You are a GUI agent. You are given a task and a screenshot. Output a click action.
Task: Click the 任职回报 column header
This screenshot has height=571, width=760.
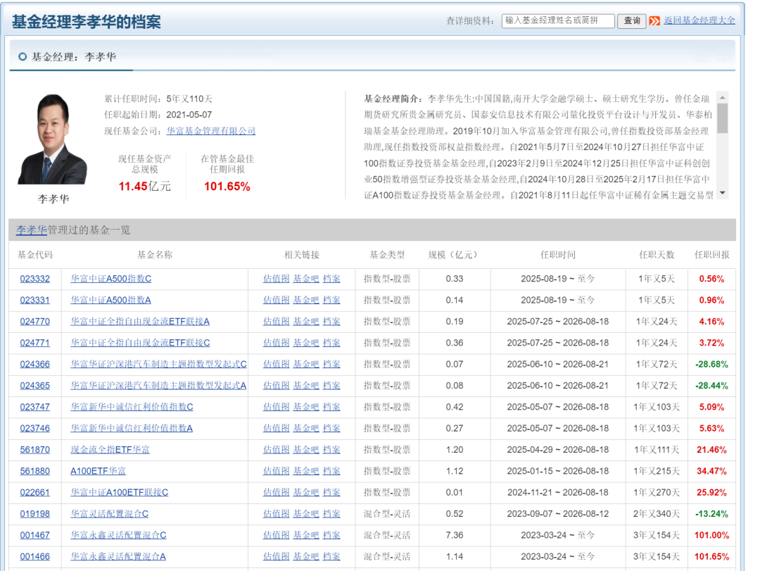click(711, 255)
